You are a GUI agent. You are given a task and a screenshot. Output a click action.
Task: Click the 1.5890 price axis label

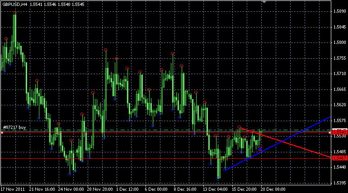(x=339, y=11)
